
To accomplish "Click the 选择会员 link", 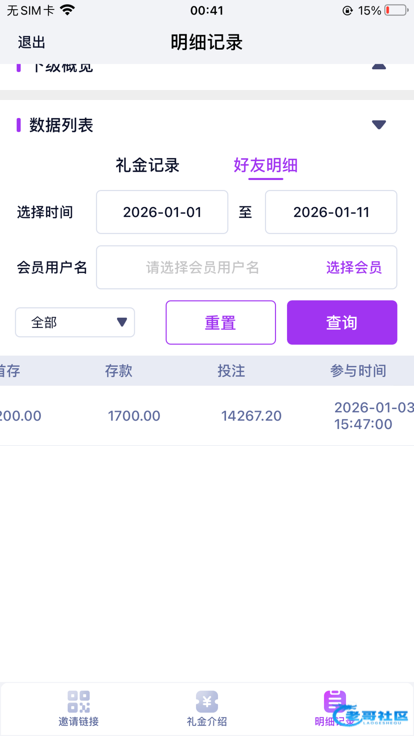I will point(354,267).
